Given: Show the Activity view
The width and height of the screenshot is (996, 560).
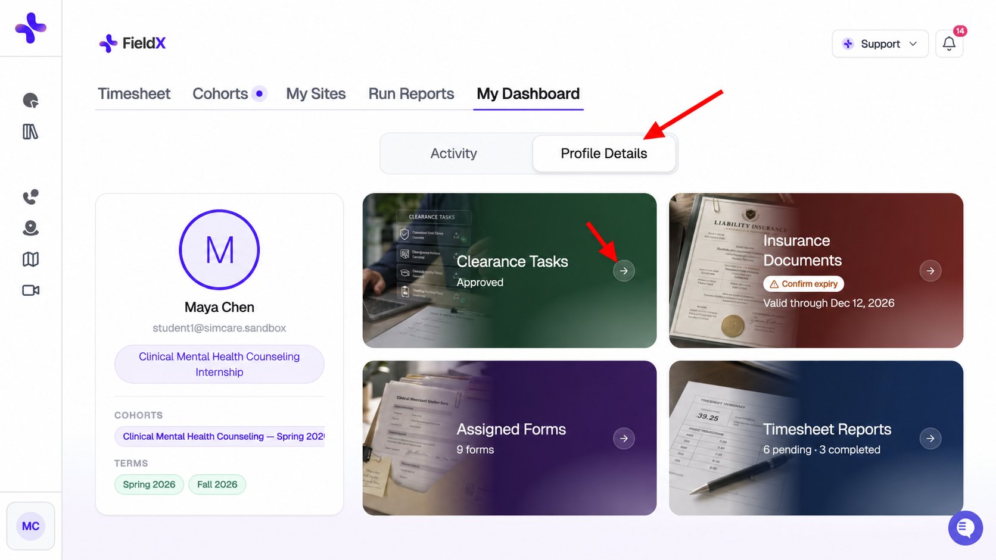Looking at the screenshot, I should pos(454,154).
